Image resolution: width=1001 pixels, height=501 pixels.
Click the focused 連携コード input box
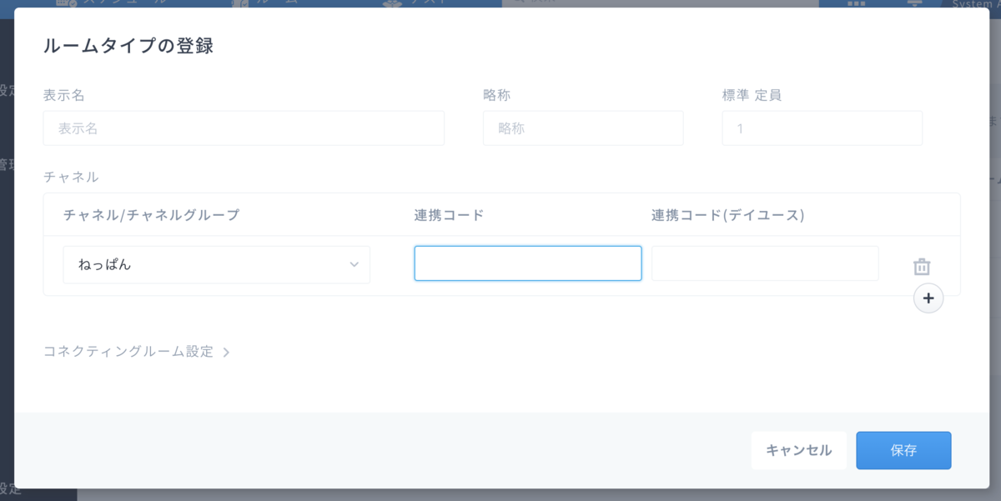tap(527, 263)
